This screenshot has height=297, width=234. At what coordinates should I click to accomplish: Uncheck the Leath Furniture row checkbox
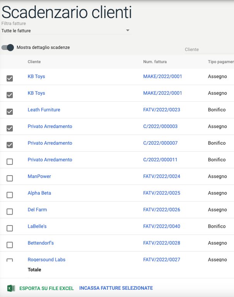point(10,112)
